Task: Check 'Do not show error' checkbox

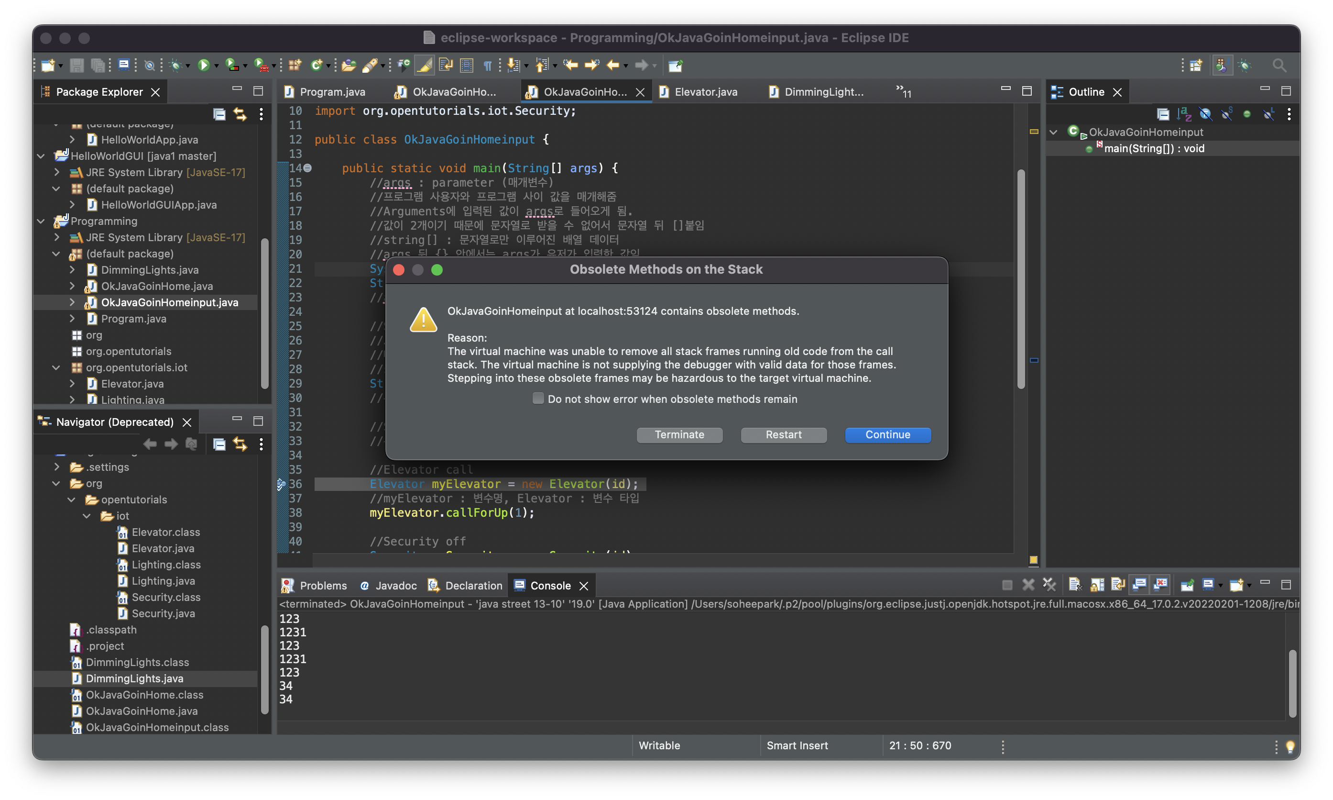Action: point(537,399)
